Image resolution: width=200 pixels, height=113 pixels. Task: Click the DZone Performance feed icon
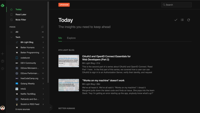pos(17,73)
